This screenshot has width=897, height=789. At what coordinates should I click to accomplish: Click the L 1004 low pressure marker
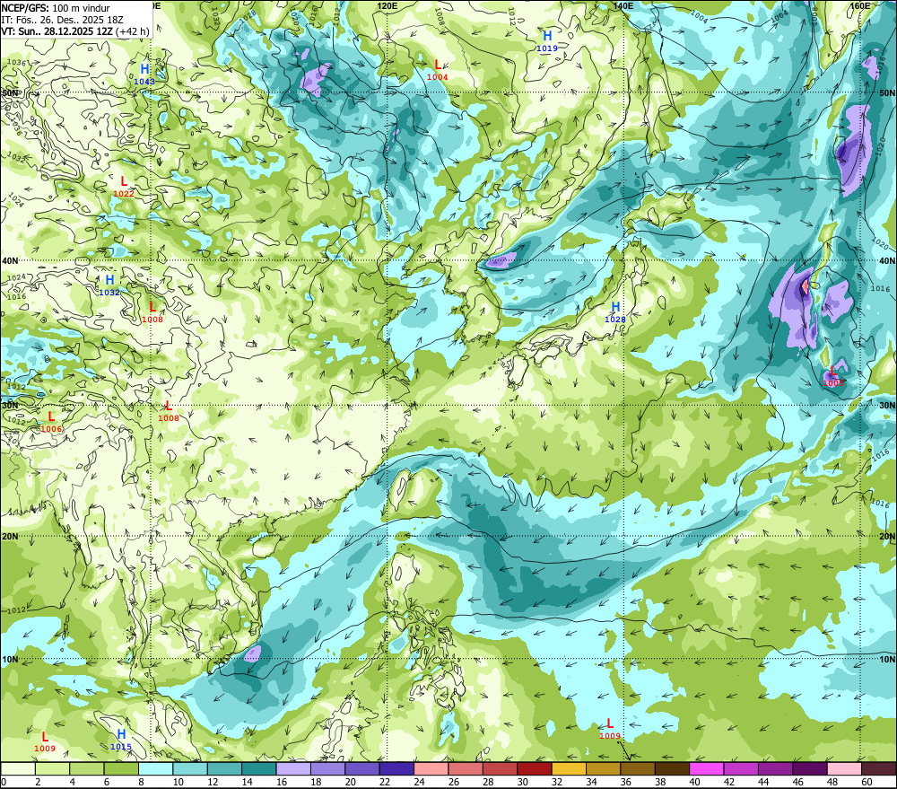[438, 70]
